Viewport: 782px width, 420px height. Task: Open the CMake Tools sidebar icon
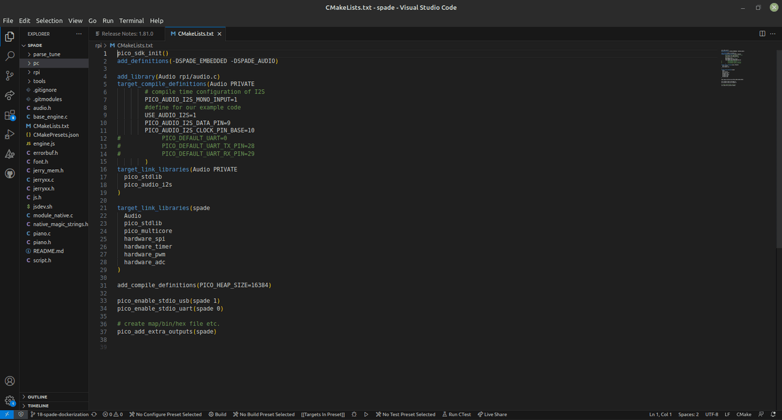[x=10, y=154]
